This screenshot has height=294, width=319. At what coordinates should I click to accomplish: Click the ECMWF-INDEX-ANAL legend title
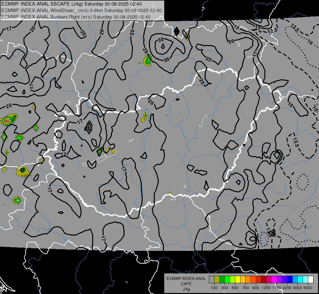point(186,279)
